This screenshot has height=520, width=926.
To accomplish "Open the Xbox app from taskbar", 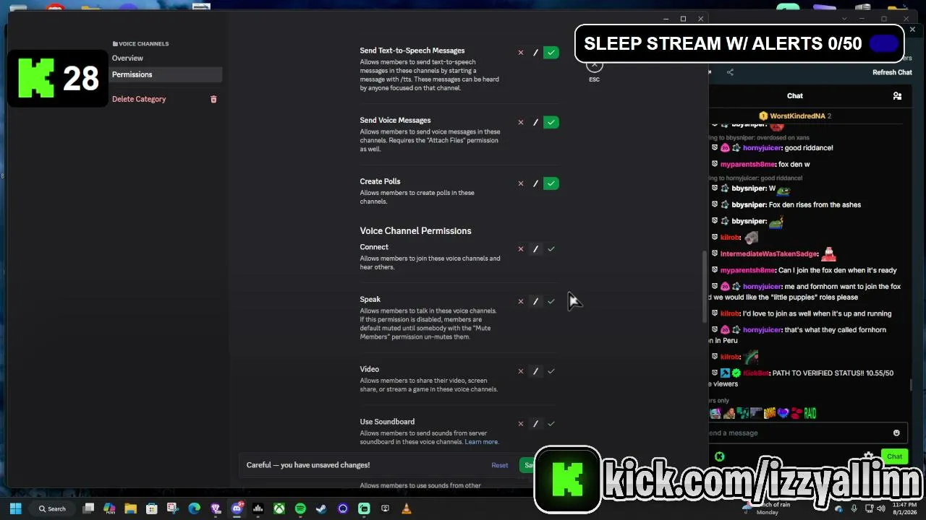I will tap(279, 508).
